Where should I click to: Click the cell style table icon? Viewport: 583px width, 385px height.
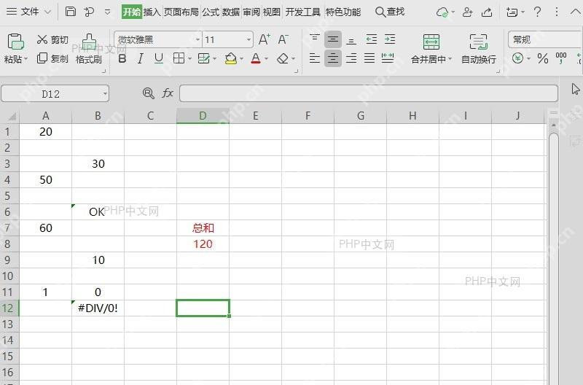click(204, 58)
